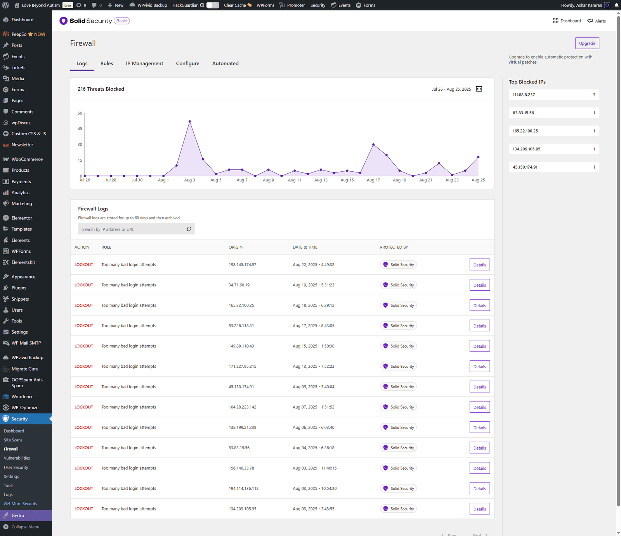Open the comments bubble icon in admin bar
This screenshot has width=621, height=536.
coord(97,5)
